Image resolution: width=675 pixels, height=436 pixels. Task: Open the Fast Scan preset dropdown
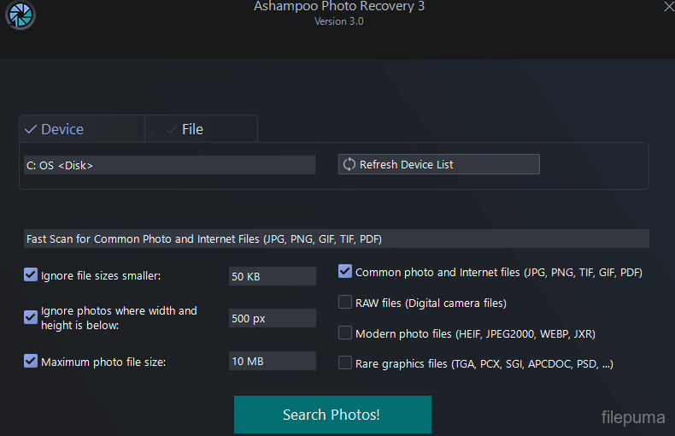coord(336,239)
